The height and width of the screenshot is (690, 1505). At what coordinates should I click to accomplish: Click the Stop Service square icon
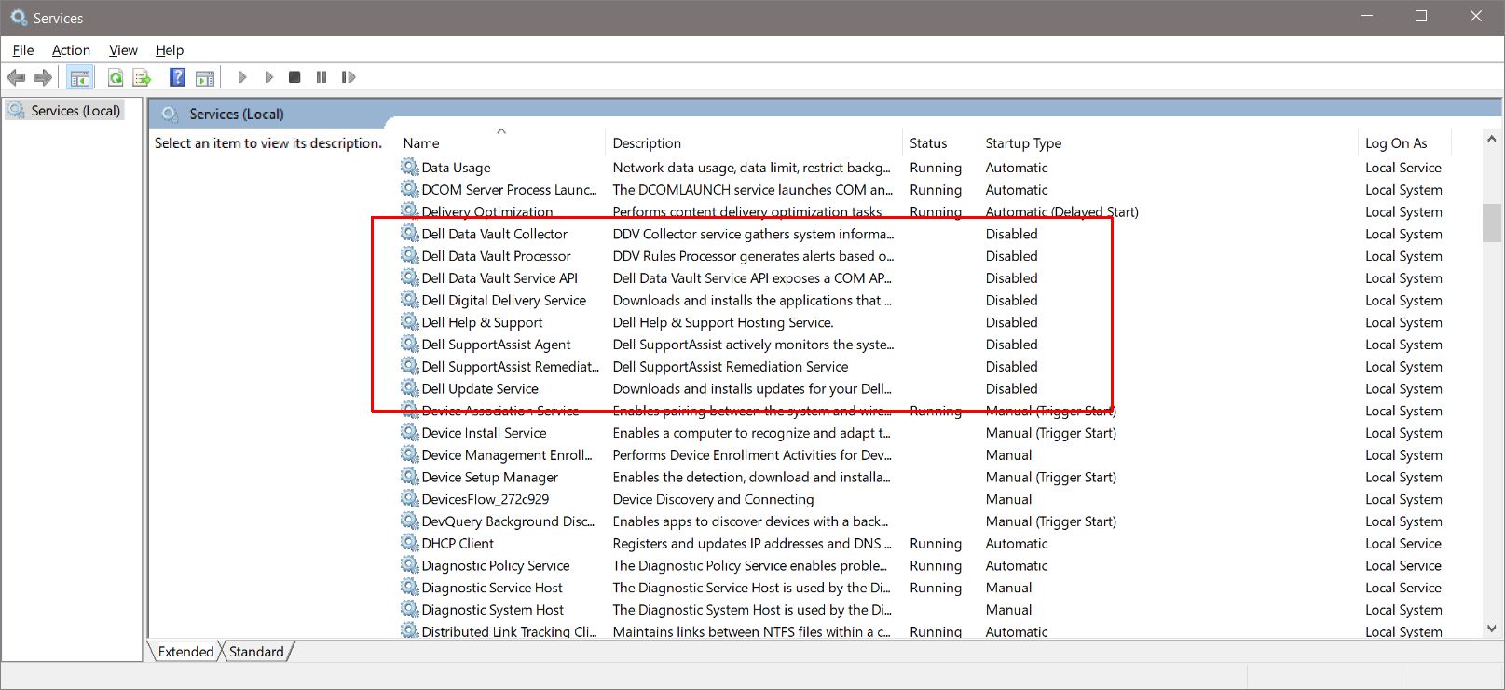tap(294, 77)
